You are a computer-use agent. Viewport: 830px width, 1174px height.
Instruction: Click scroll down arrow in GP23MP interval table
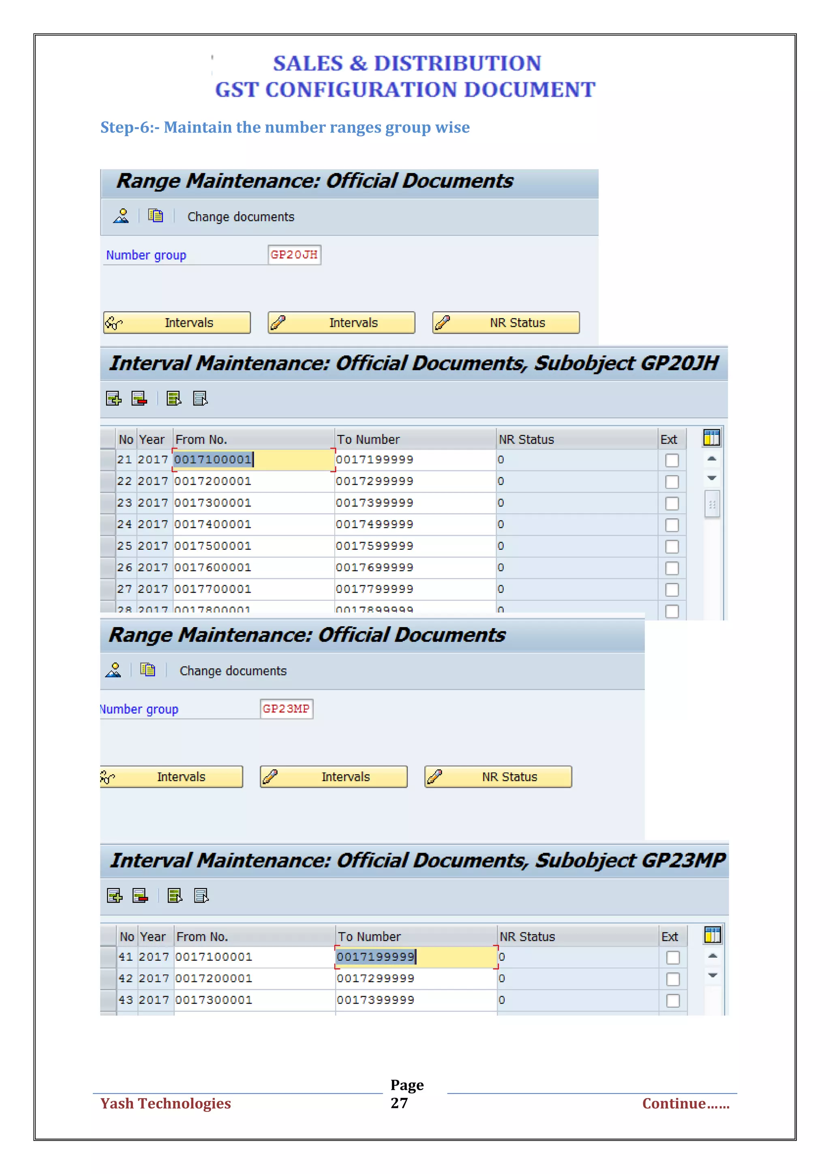point(712,975)
